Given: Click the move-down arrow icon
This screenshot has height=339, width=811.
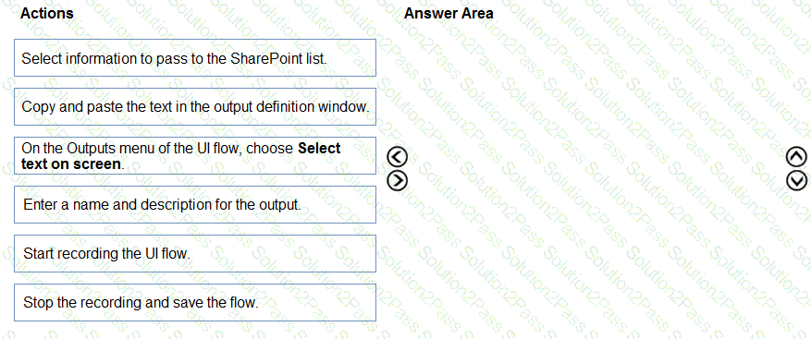Looking at the screenshot, I should pyautogui.click(x=796, y=179).
